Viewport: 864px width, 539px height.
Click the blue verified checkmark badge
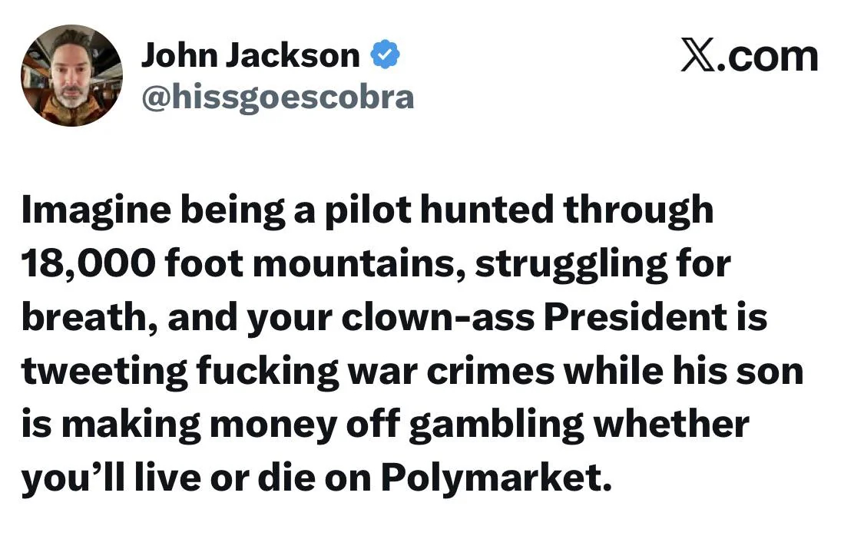tap(385, 55)
